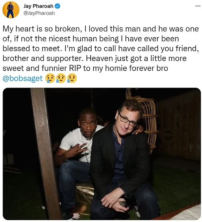Click the blue verified badge

click(x=58, y=6)
